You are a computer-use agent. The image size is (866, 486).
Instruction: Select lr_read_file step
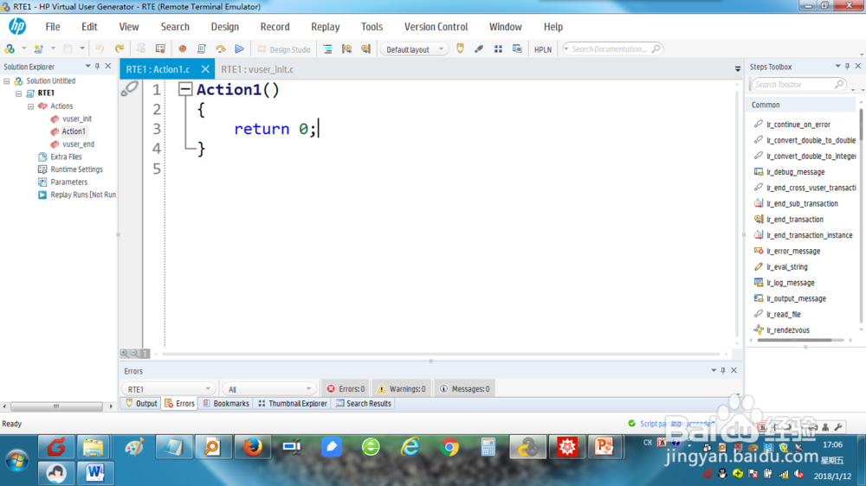[x=783, y=315]
